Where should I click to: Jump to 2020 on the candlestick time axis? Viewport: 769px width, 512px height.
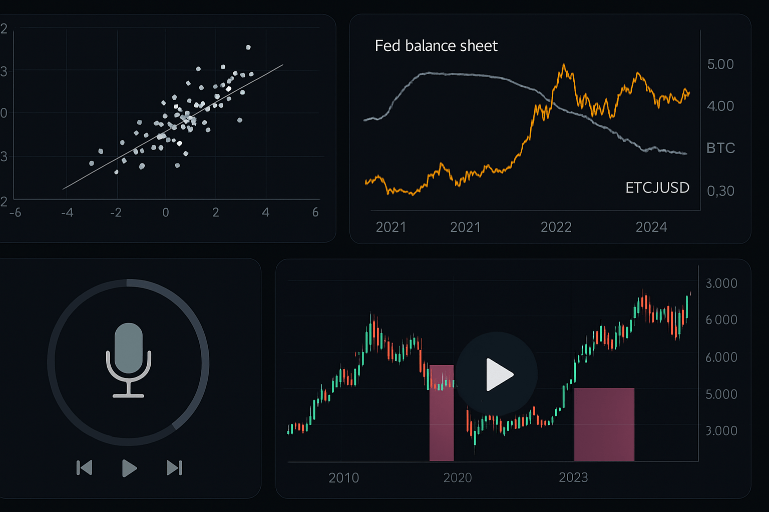coord(457,478)
